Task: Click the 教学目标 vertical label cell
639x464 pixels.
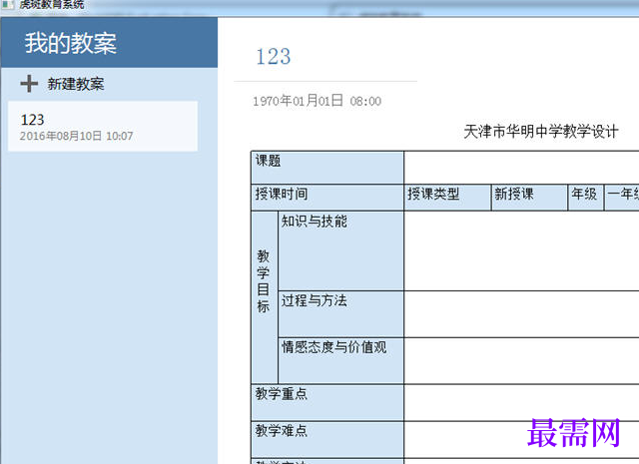Action: (x=264, y=297)
